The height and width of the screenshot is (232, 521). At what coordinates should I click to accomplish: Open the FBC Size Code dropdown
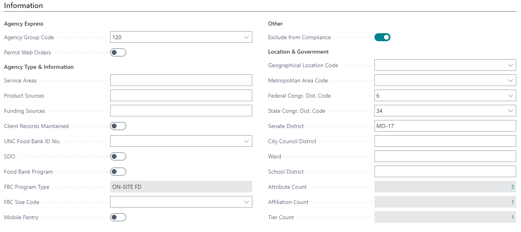pos(246,202)
